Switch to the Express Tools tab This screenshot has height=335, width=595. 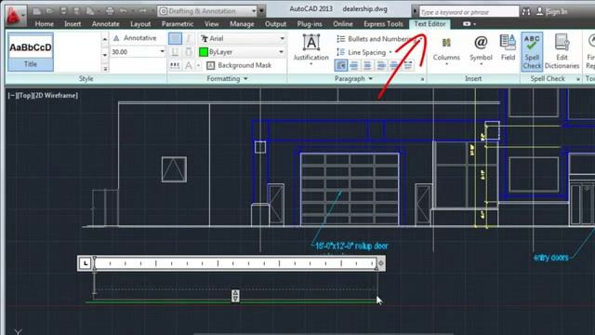coord(383,24)
